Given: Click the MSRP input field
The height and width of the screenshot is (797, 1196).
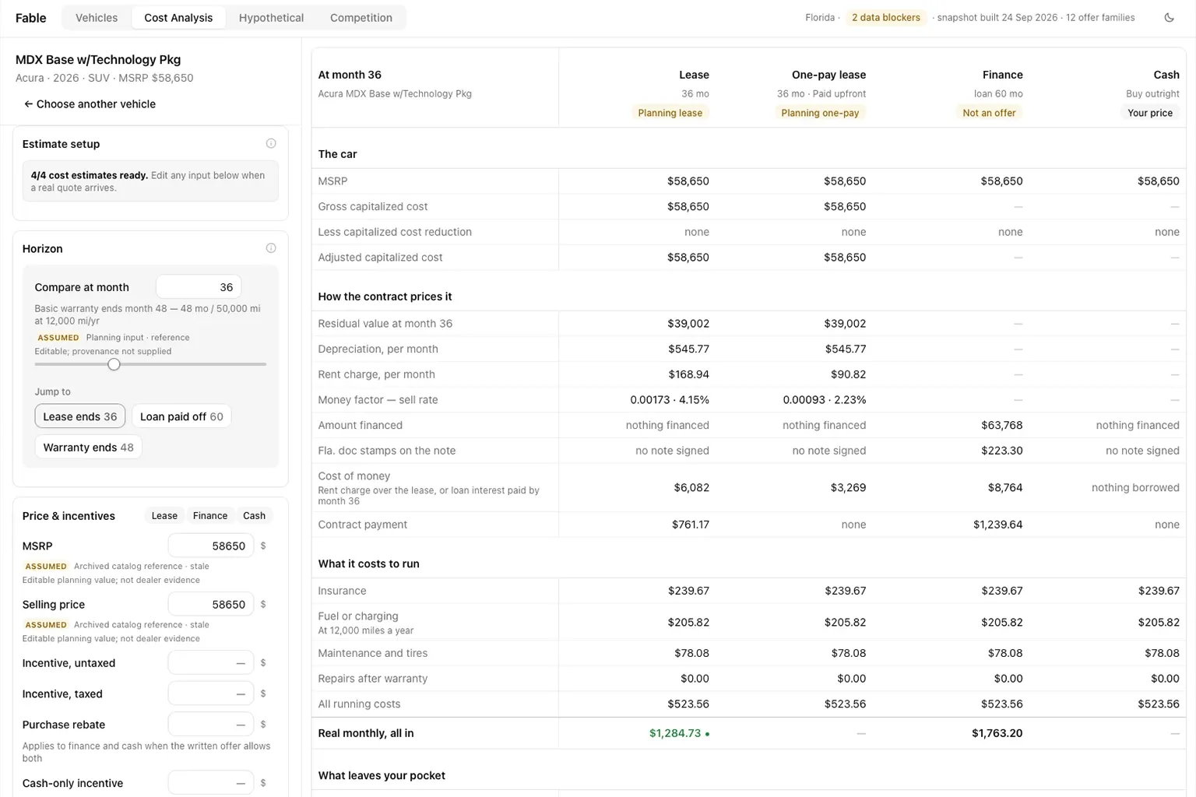Looking at the screenshot, I should point(211,546).
